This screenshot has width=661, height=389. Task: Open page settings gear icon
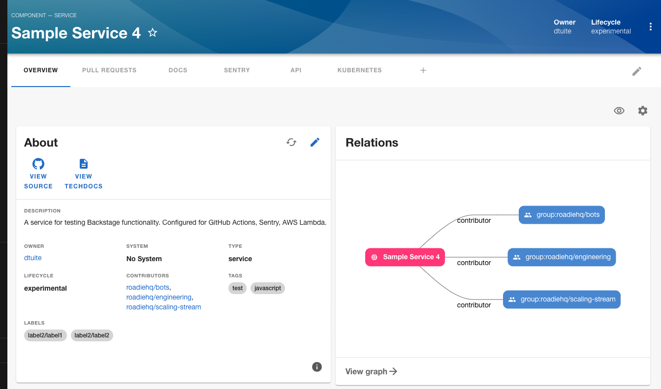pos(643,111)
